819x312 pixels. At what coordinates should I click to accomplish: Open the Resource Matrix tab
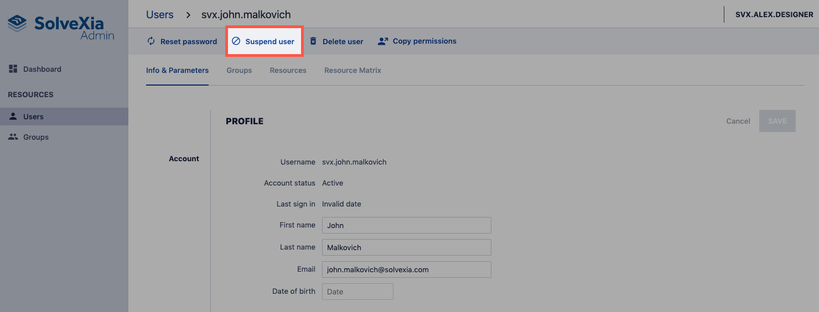pyautogui.click(x=353, y=71)
